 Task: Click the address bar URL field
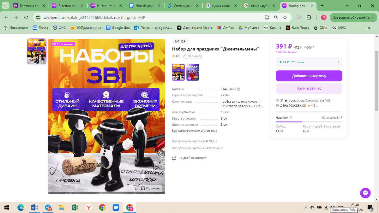pos(152,18)
